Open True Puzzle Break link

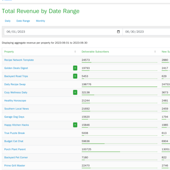pos(15,133)
